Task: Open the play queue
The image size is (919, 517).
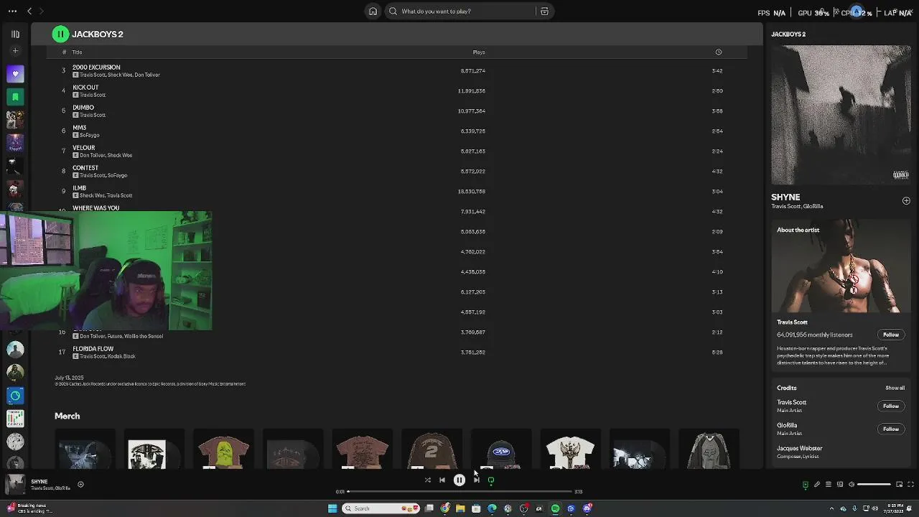Action: tap(828, 485)
